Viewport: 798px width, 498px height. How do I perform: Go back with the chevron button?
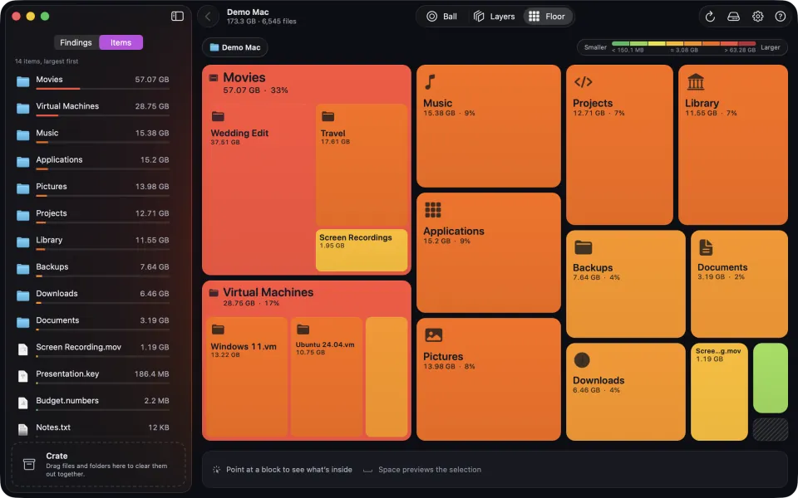point(208,17)
